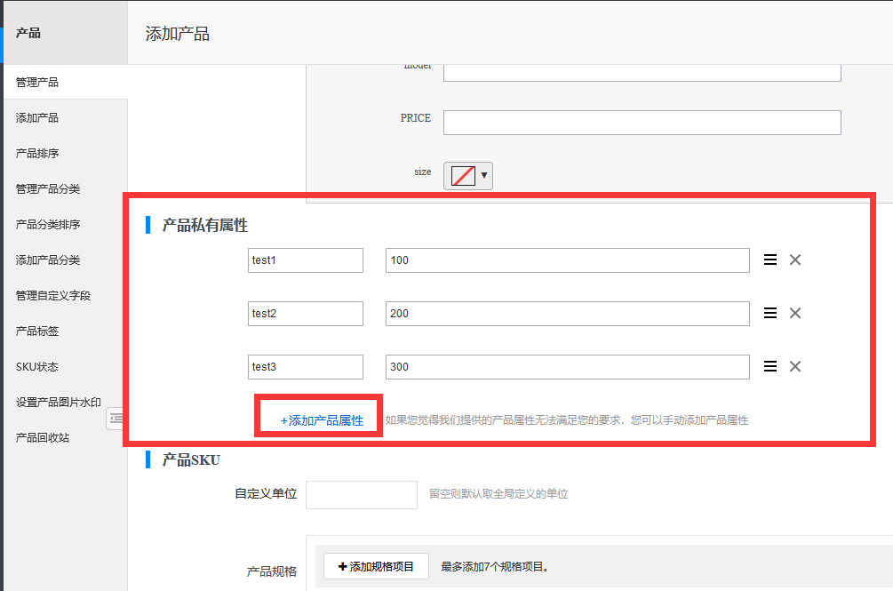Open the size color dropdown arrow
The height and width of the screenshot is (591, 893).
click(484, 176)
